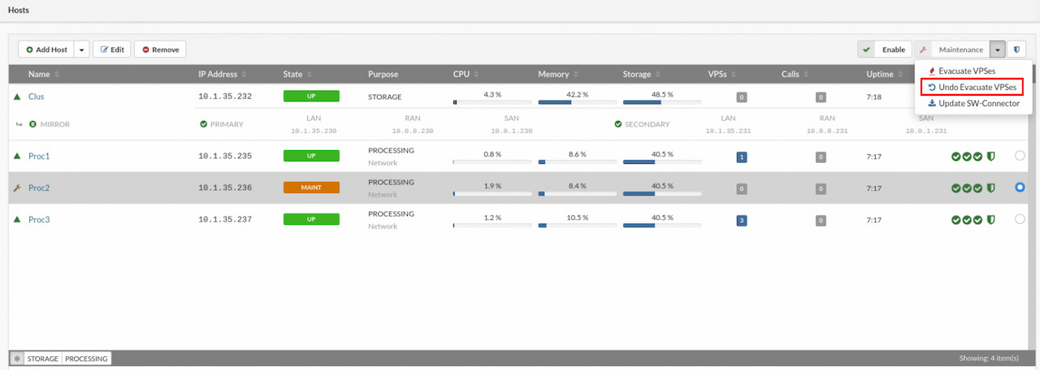Image resolution: width=1040 pixels, height=370 pixels.
Task: Click the asterisk filter icon in footer
Action: (16, 358)
